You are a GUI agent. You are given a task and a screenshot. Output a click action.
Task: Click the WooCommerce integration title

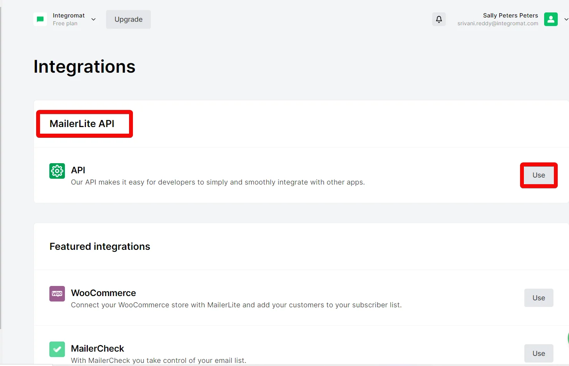103,293
